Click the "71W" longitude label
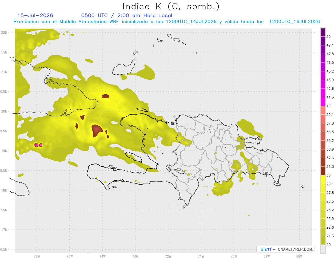The height and width of the screenshot is (260, 336). point(201,256)
